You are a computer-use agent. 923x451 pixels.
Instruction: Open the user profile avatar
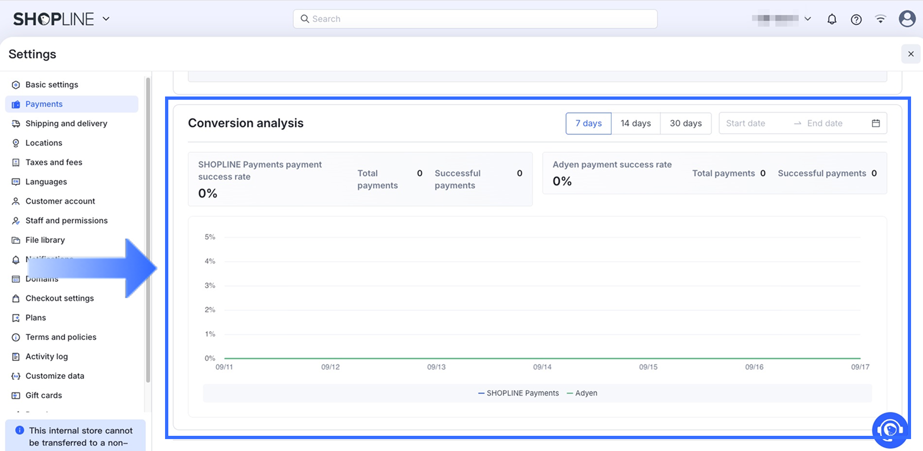pyautogui.click(x=907, y=19)
